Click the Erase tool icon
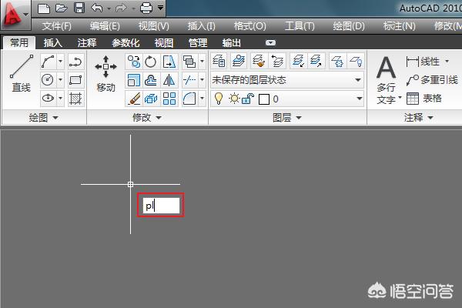This screenshot has height=308, width=462. pyautogui.click(x=133, y=98)
